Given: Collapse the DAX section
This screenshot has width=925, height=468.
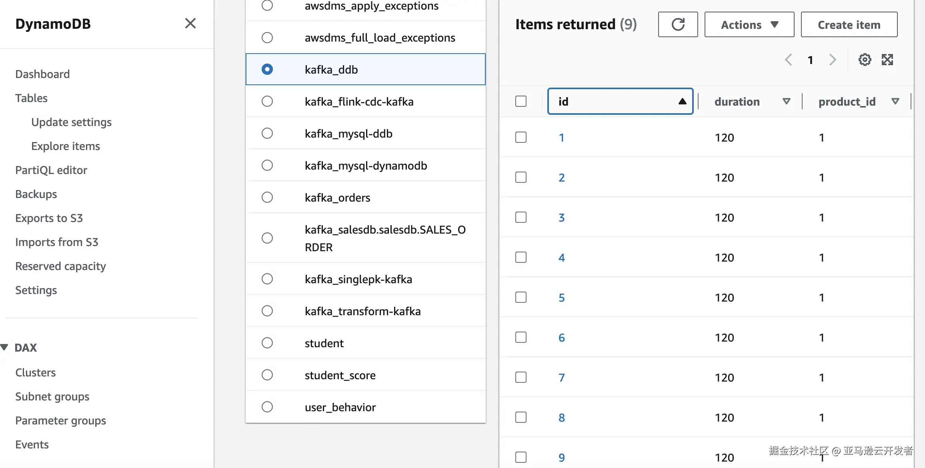Looking at the screenshot, I should coord(5,347).
